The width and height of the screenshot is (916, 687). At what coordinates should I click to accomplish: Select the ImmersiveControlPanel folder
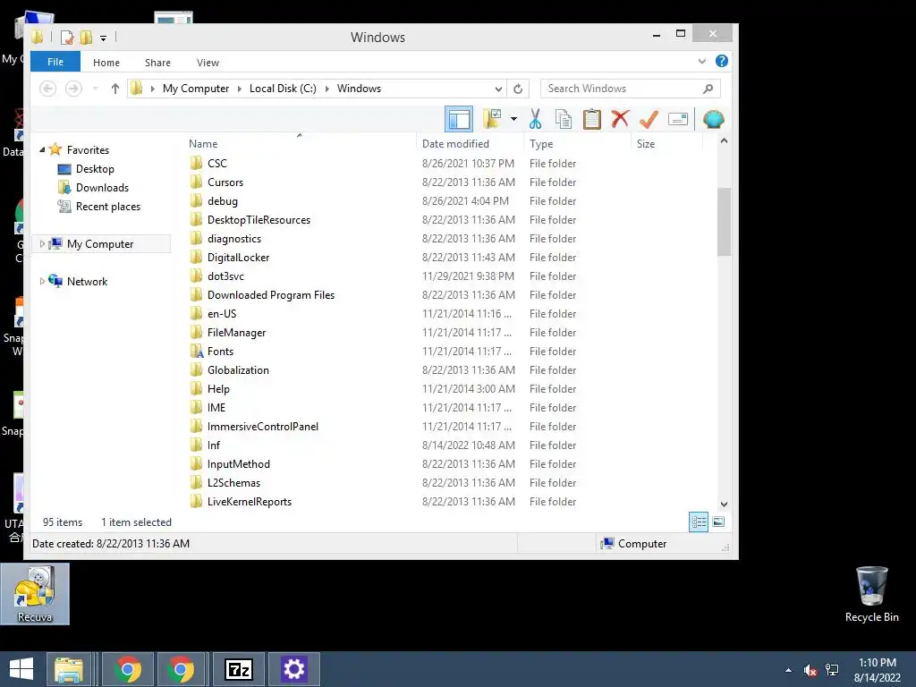tap(263, 427)
